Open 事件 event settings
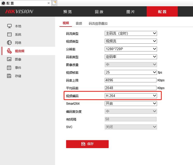193x165 pixels. [18, 68]
